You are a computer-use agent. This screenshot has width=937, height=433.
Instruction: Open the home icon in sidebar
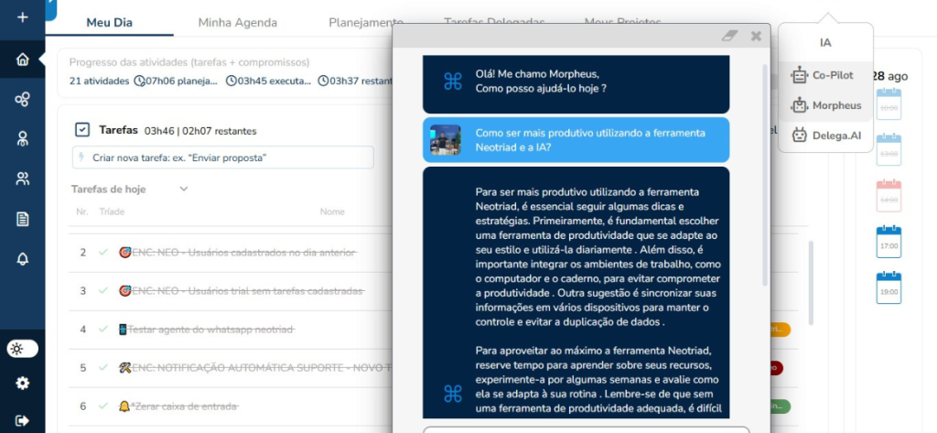tap(22, 60)
